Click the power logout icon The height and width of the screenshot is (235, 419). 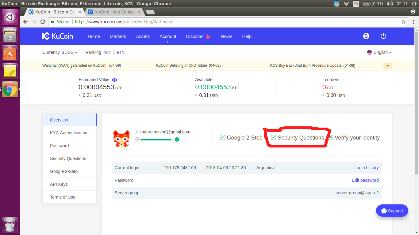[x=383, y=36]
